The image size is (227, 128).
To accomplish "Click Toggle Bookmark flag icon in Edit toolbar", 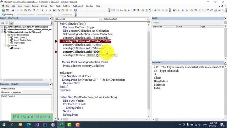I will [155, 10].
